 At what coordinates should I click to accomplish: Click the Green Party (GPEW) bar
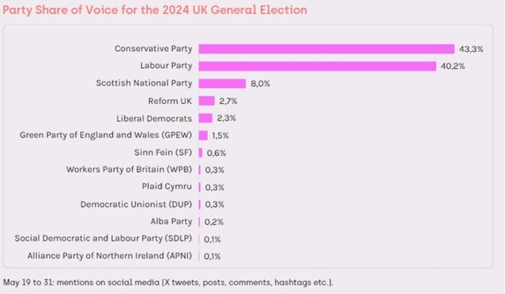tap(203, 135)
